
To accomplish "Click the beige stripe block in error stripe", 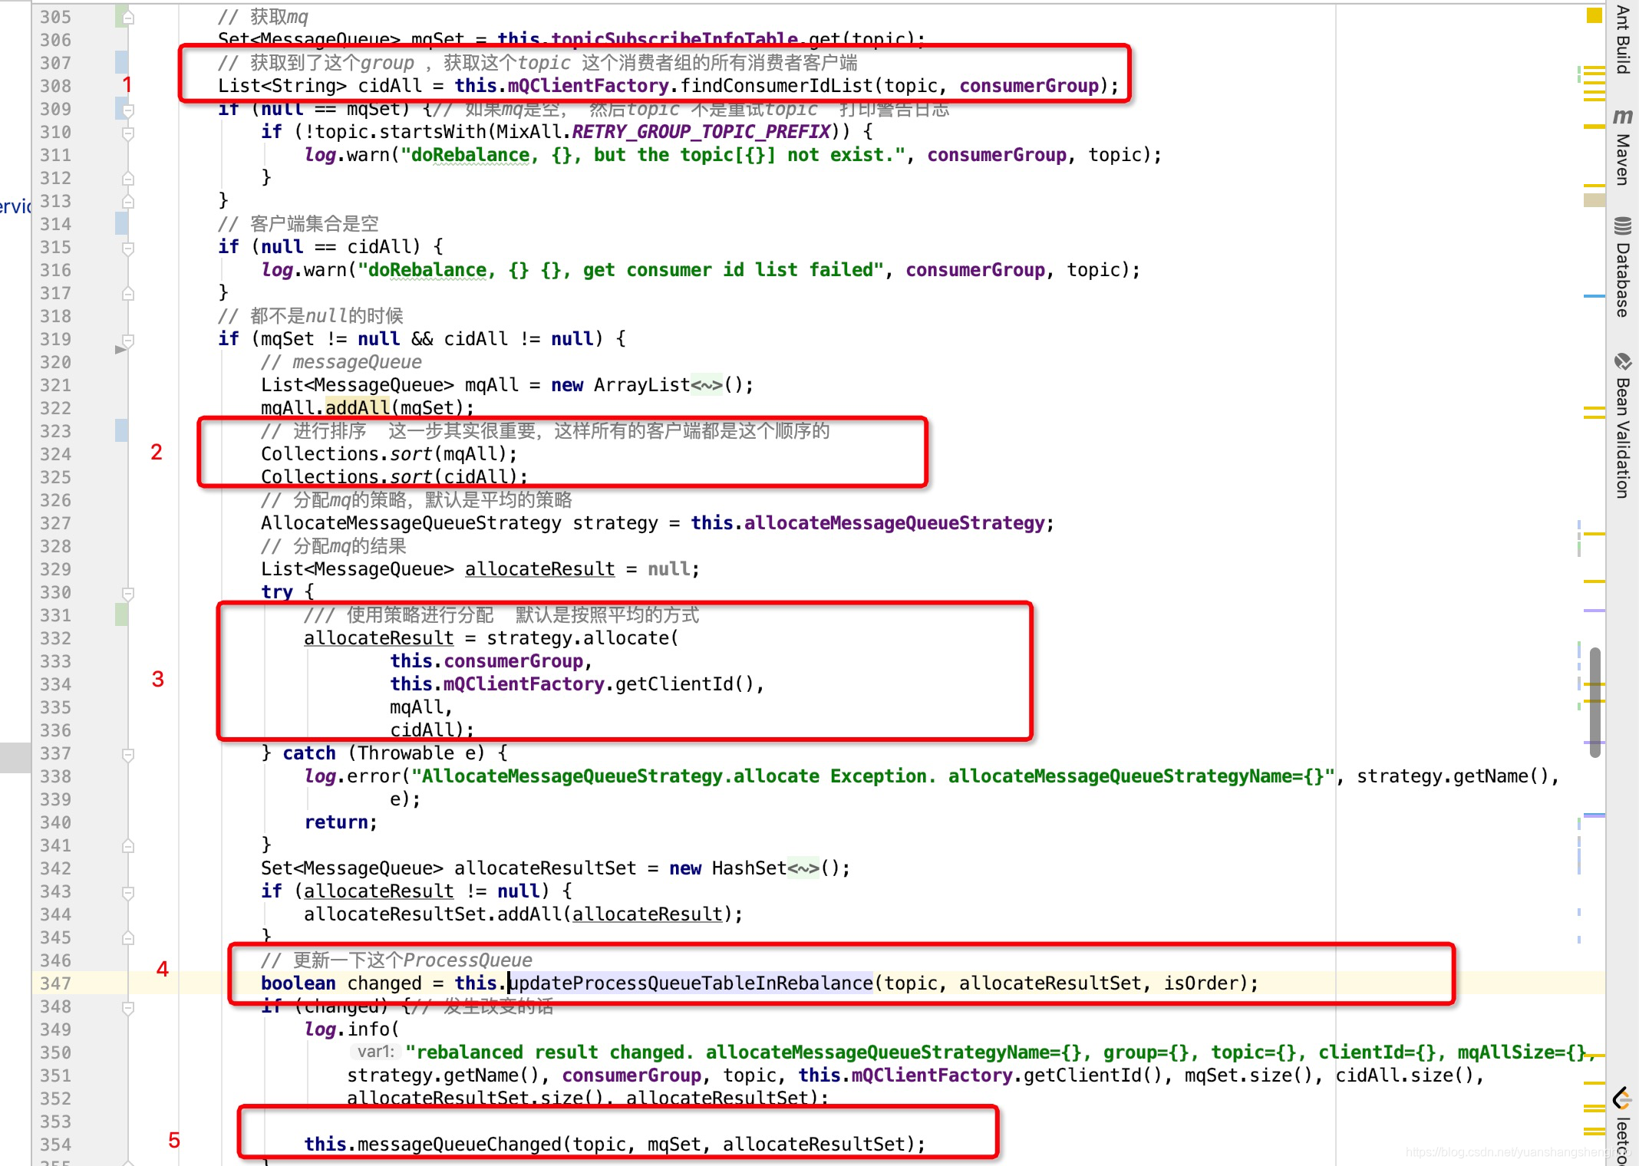I will point(1594,200).
